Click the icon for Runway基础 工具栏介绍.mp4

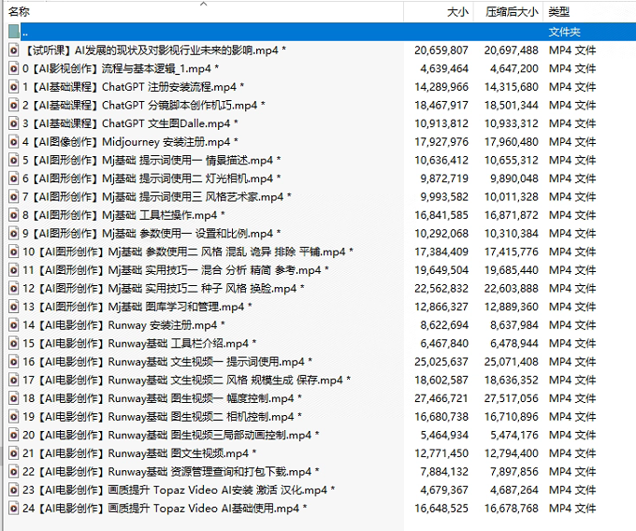(13, 343)
